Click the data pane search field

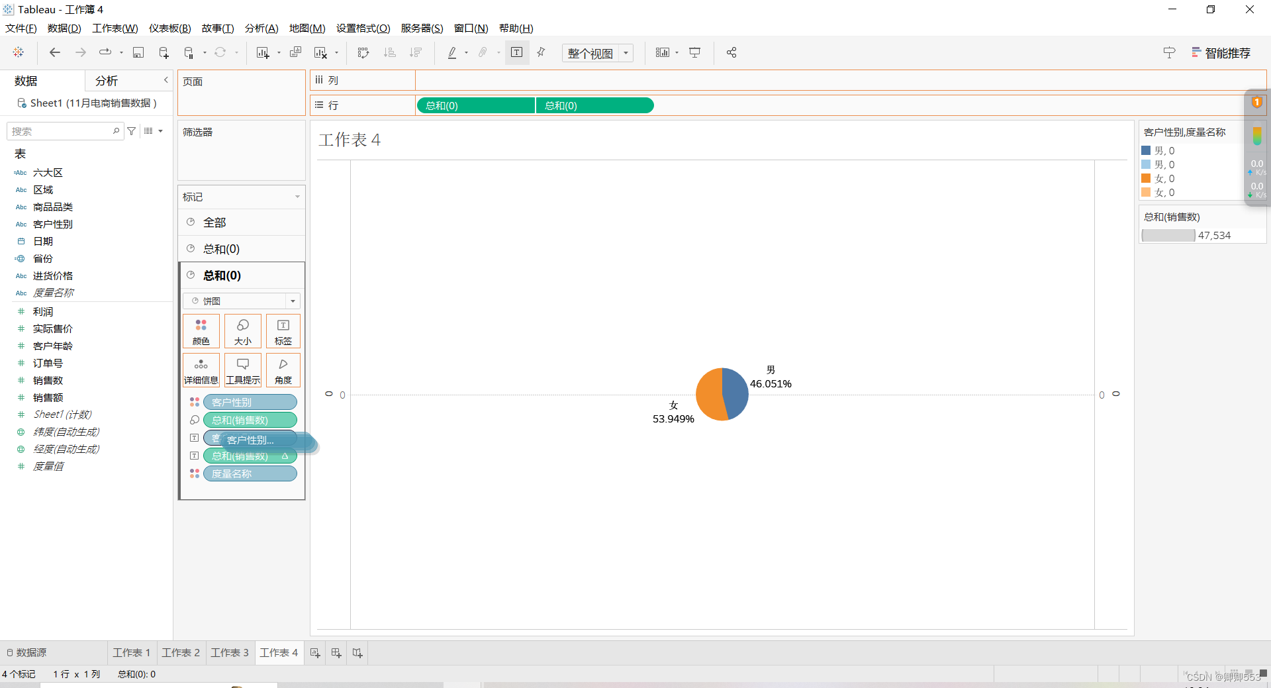tap(64, 131)
